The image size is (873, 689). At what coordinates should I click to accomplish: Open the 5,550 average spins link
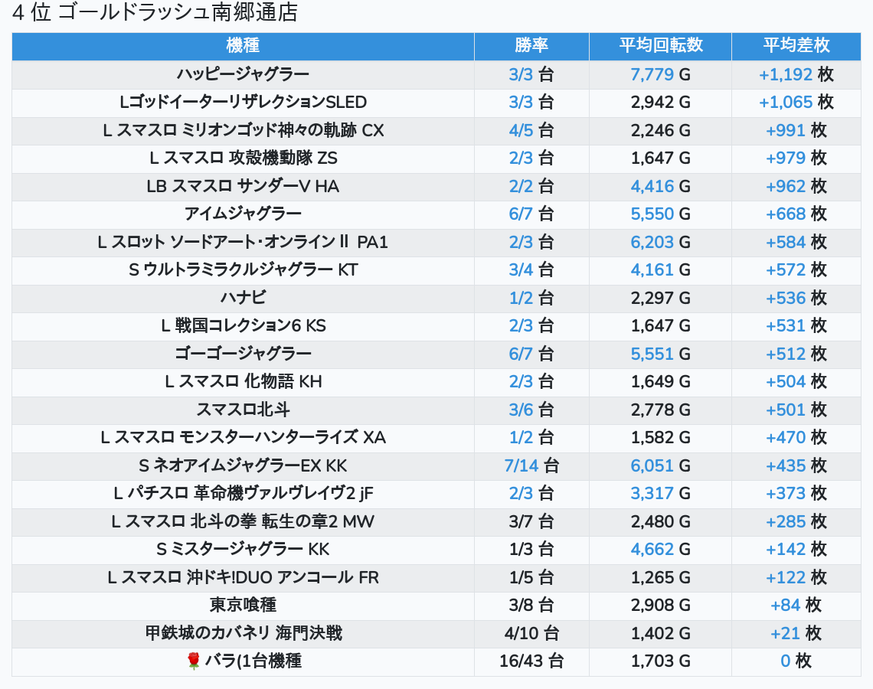[x=652, y=214]
